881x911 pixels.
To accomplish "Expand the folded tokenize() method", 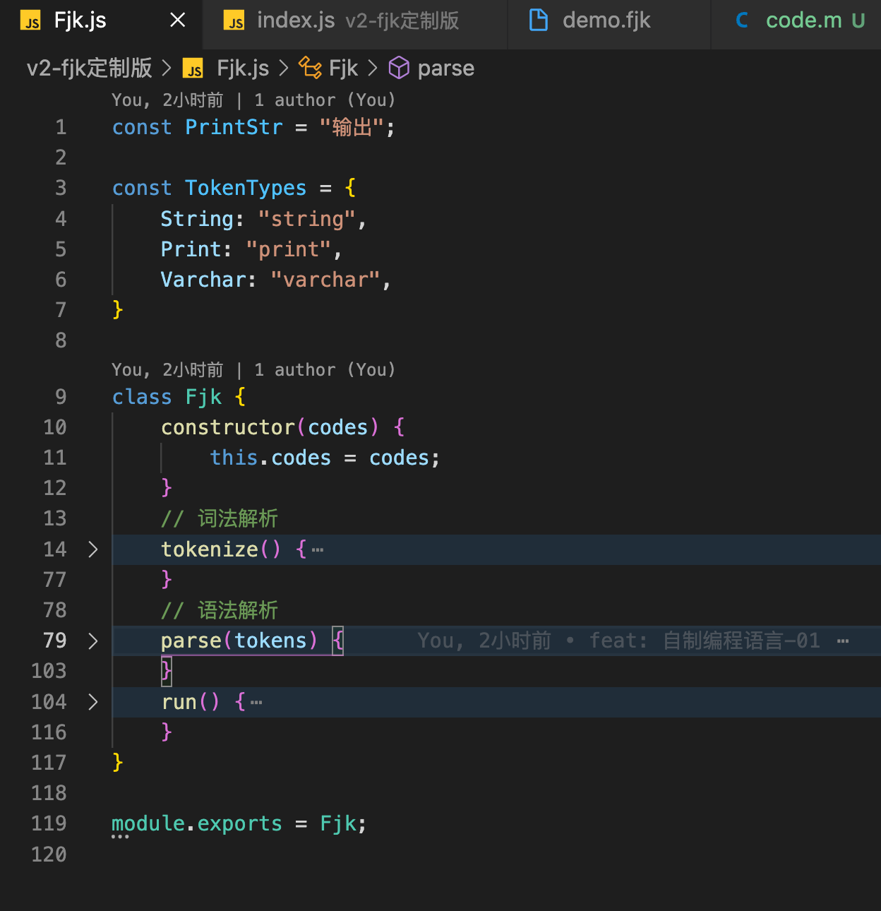I will 92,549.
